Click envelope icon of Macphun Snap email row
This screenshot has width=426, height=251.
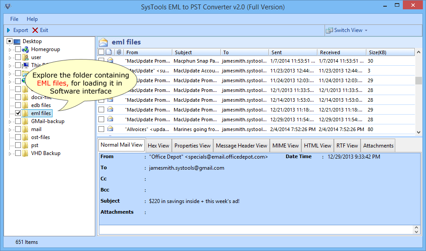click(110, 60)
